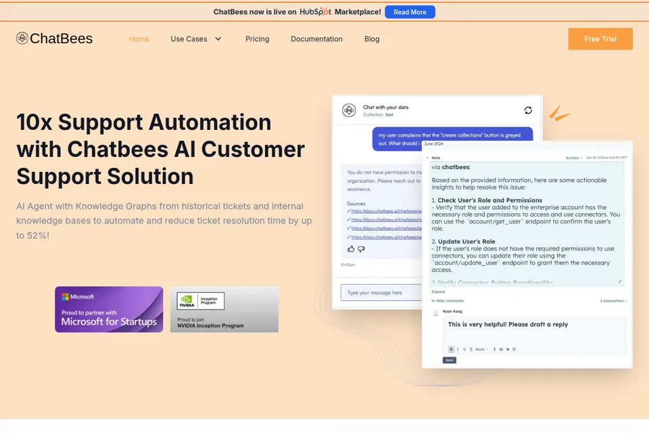
Task: Click the ChatBees bee logo icon
Action: click(x=22, y=38)
